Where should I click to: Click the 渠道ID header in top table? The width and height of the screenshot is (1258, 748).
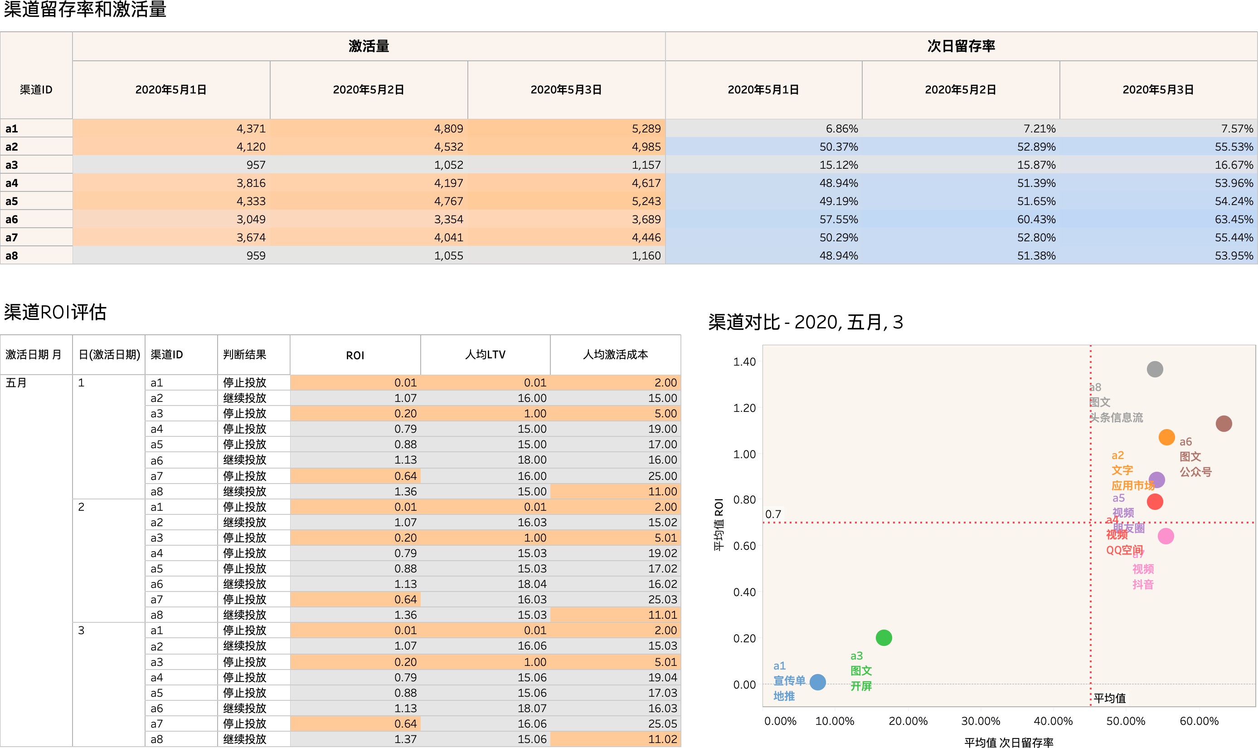(x=36, y=90)
